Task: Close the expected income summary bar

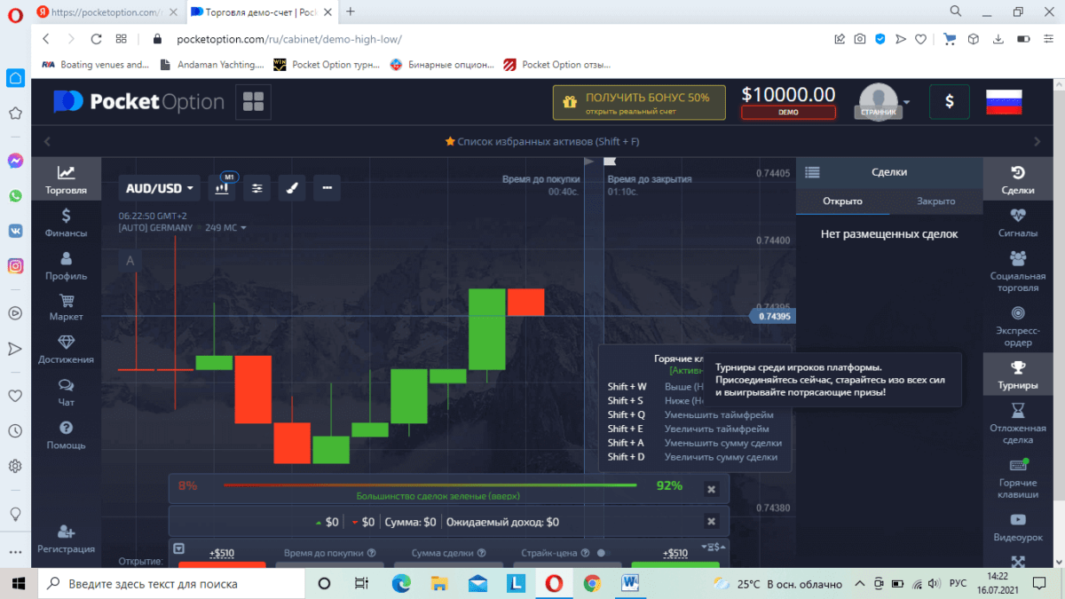Action: click(x=711, y=522)
